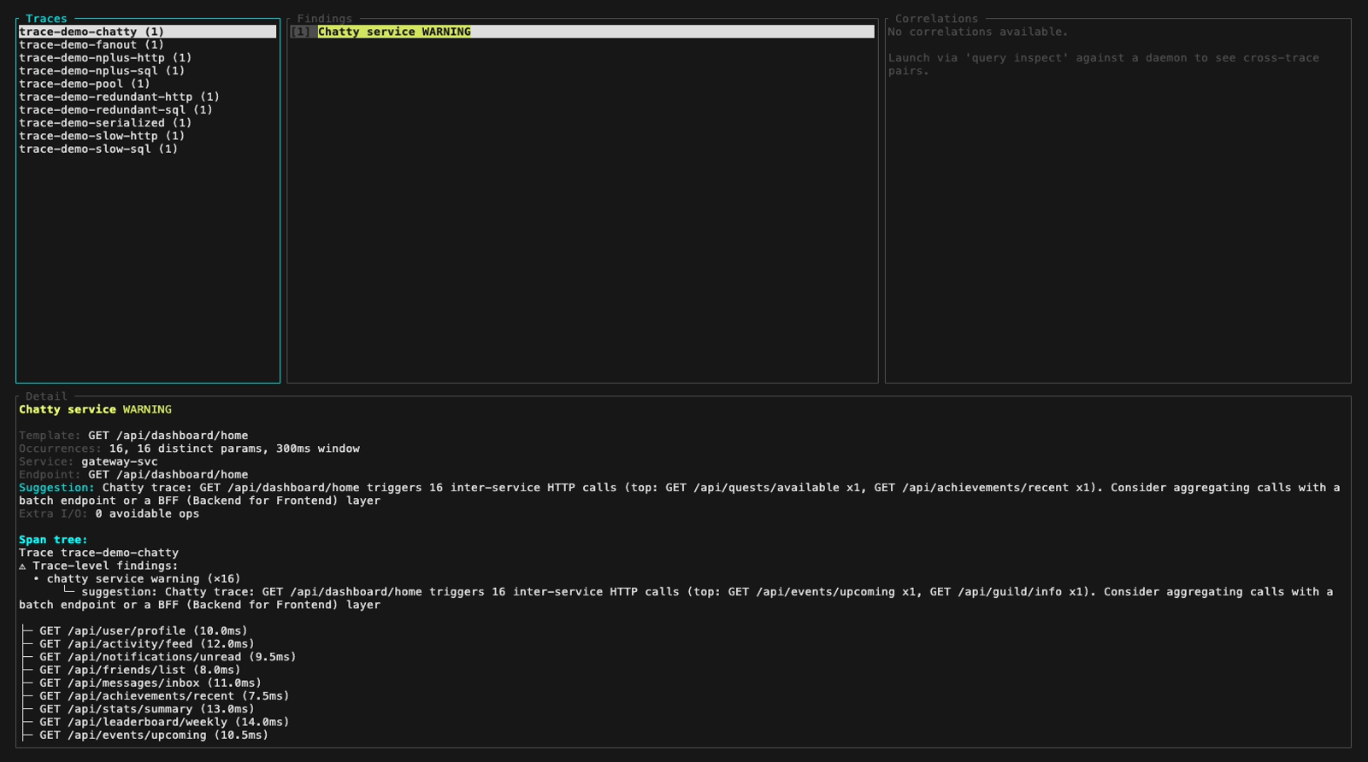
Task: Select span GET /api/leaderboard/weekly (14.0ms)
Action: [x=164, y=722]
